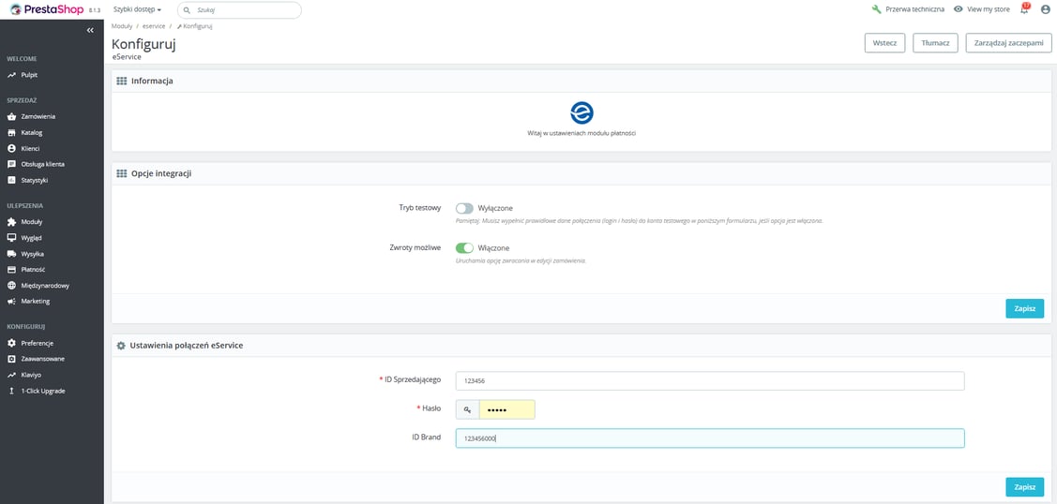1057x504 pixels.
Task: Click the Międzynarodowy globe icon
Action: click(11, 286)
